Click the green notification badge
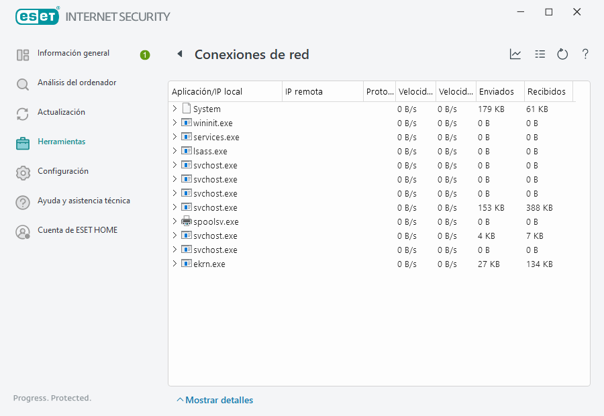 click(x=145, y=55)
